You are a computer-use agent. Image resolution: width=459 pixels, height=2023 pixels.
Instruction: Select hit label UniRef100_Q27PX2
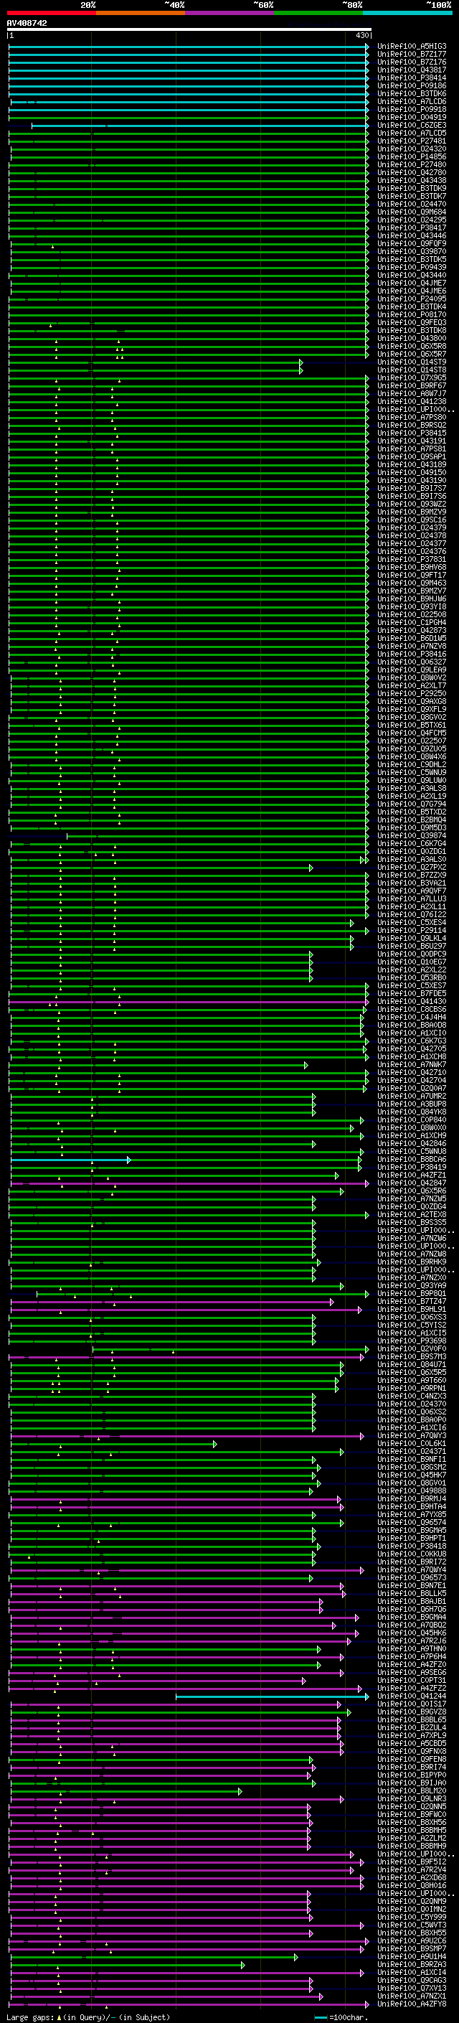point(412,867)
